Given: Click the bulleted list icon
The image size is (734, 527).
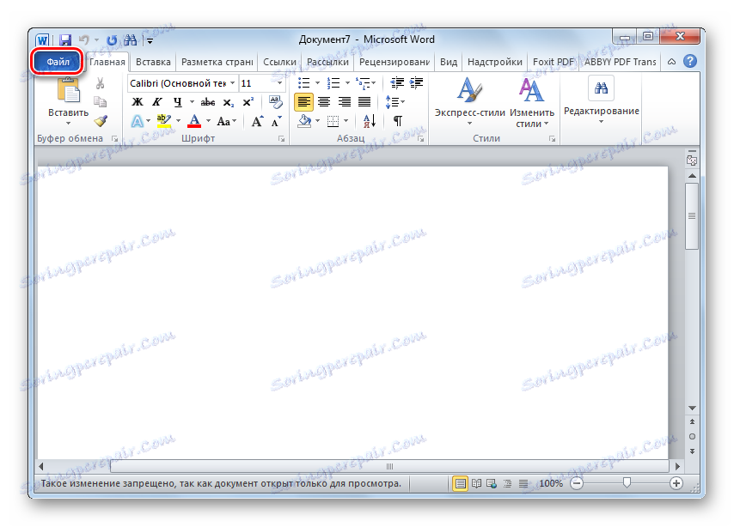Looking at the screenshot, I should click(303, 83).
